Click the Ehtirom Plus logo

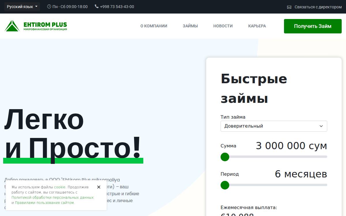pos(36,26)
